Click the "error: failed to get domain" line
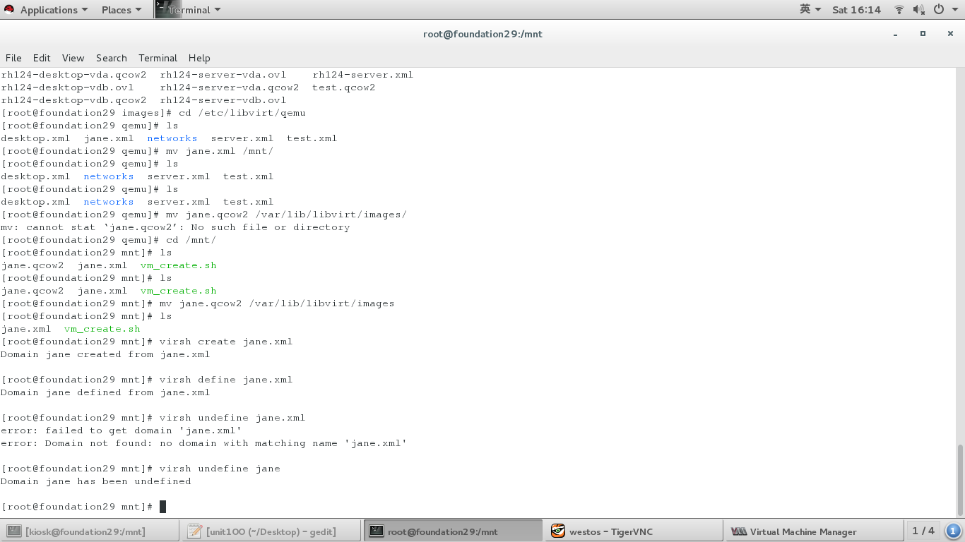The height and width of the screenshot is (542, 965). point(122,430)
